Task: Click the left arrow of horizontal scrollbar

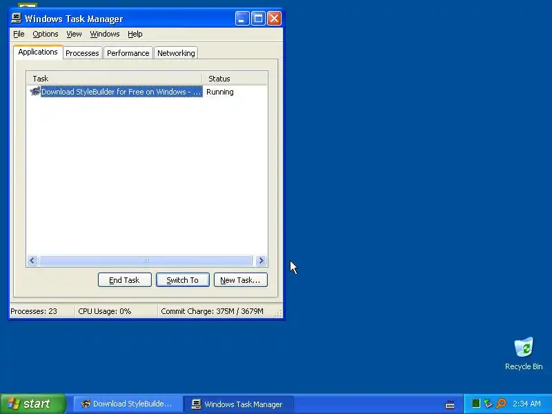Action: (32, 261)
